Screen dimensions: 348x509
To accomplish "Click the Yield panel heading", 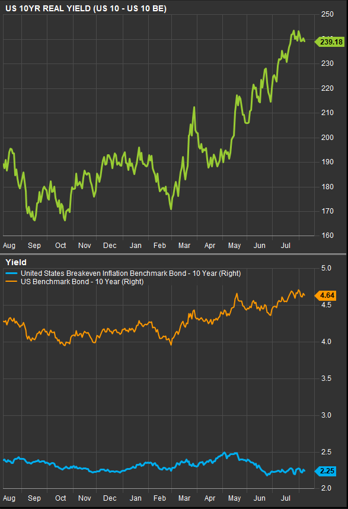I will tap(16, 262).
